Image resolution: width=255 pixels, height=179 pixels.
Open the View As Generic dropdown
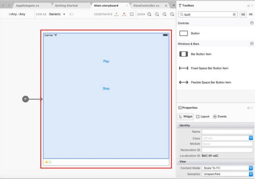pyautogui.click(x=57, y=14)
